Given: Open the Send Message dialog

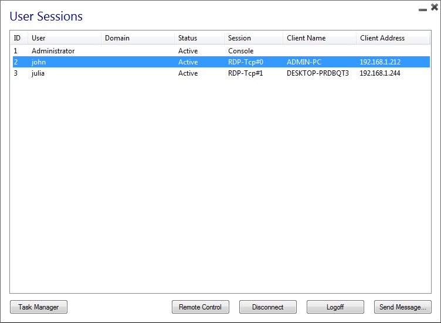Looking at the screenshot, I should (403, 307).
